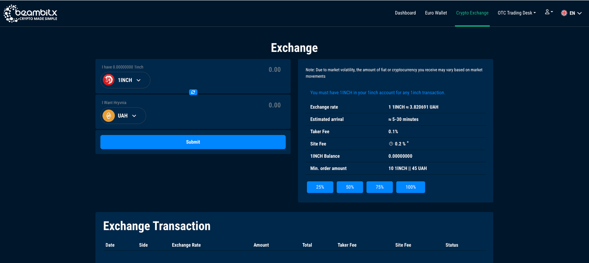
Task: Select 50% of balance
Action: pyautogui.click(x=350, y=187)
